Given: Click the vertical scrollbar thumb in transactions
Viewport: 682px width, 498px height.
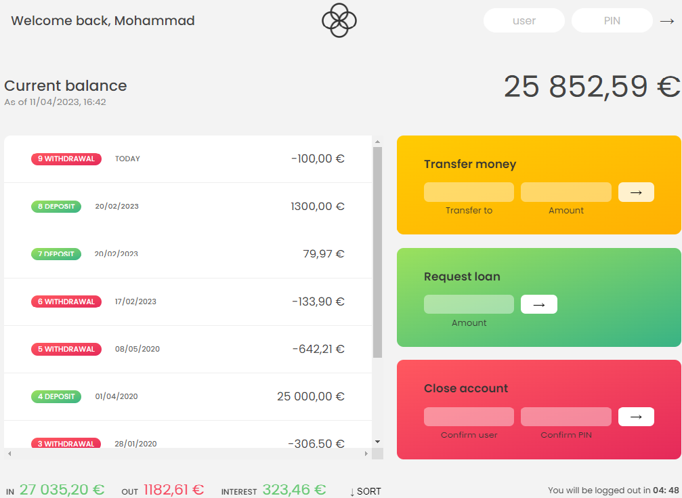Looking at the screenshot, I should tap(377, 251).
